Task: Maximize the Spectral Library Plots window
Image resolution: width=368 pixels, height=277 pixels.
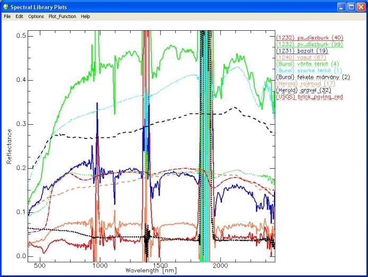Action: tap(351, 7)
